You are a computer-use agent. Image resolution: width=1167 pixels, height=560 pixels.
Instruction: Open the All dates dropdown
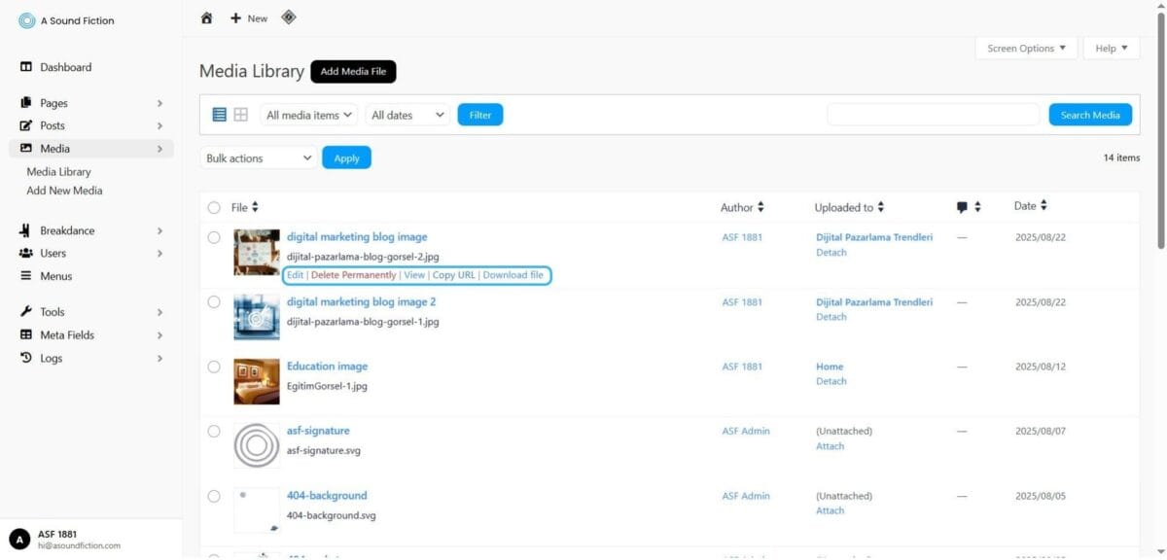[407, 115]
